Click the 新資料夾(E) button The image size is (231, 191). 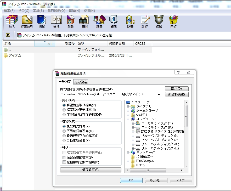[177, 94]
